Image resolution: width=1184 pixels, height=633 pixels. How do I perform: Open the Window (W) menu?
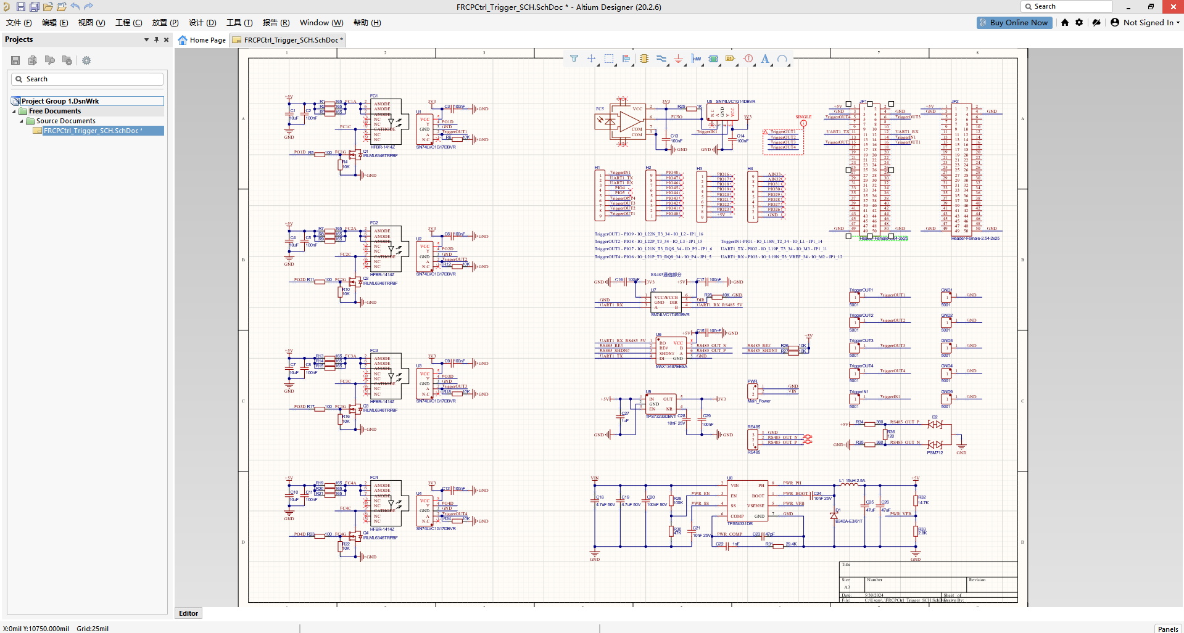click(x=321, y=23)
